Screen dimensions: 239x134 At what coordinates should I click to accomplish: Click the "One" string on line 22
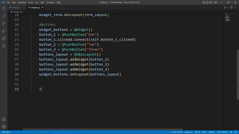[x=91, y=35]
